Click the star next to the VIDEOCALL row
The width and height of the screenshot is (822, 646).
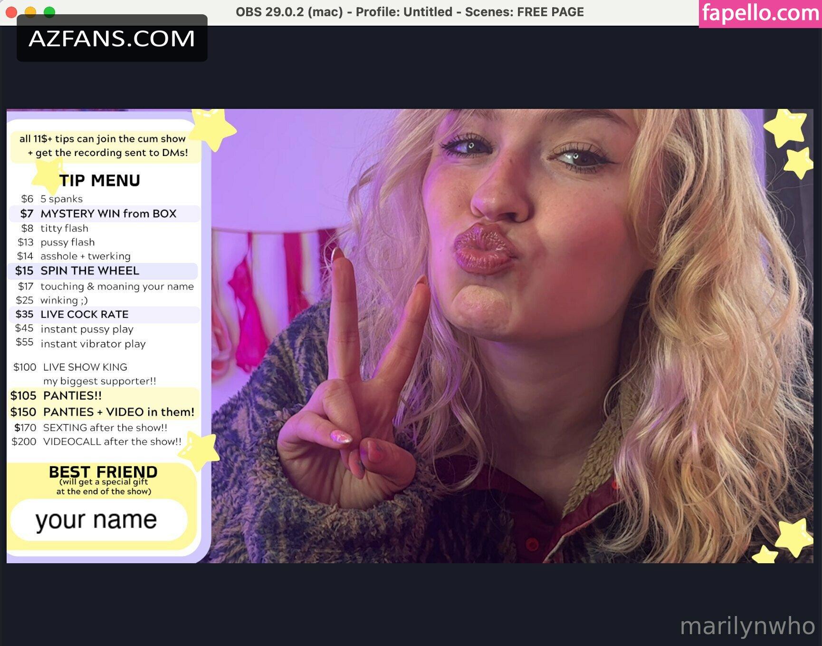200,450
